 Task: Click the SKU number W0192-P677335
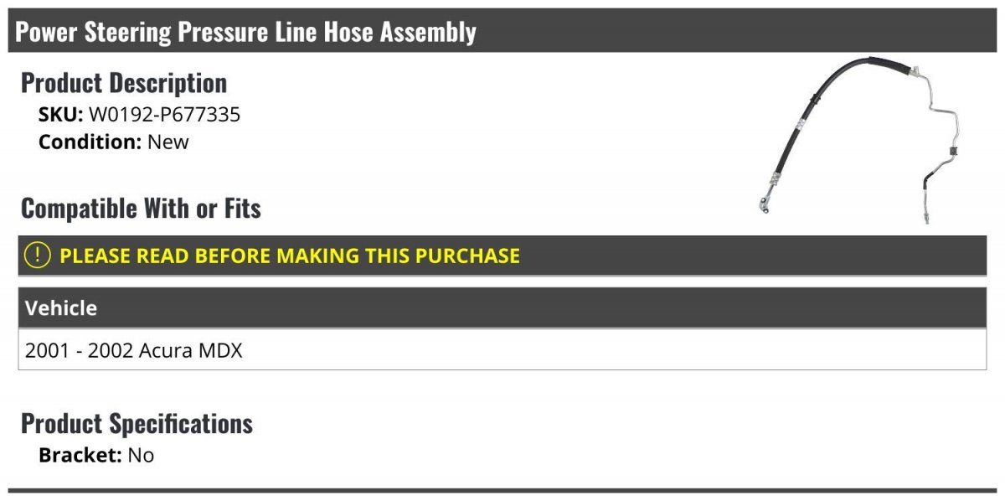tap(164, 115)
